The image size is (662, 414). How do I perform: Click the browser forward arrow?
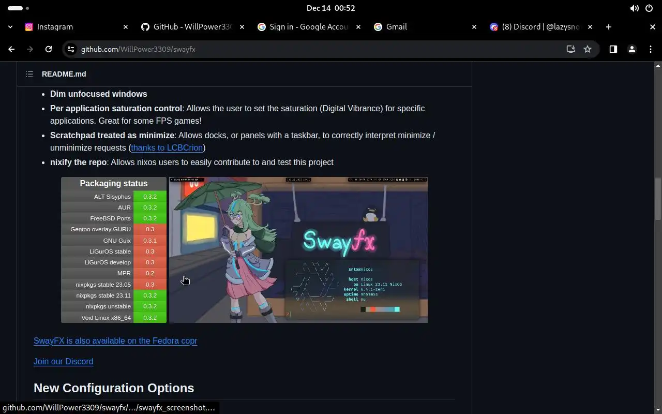pyautogui.click(x=30, y=49)
